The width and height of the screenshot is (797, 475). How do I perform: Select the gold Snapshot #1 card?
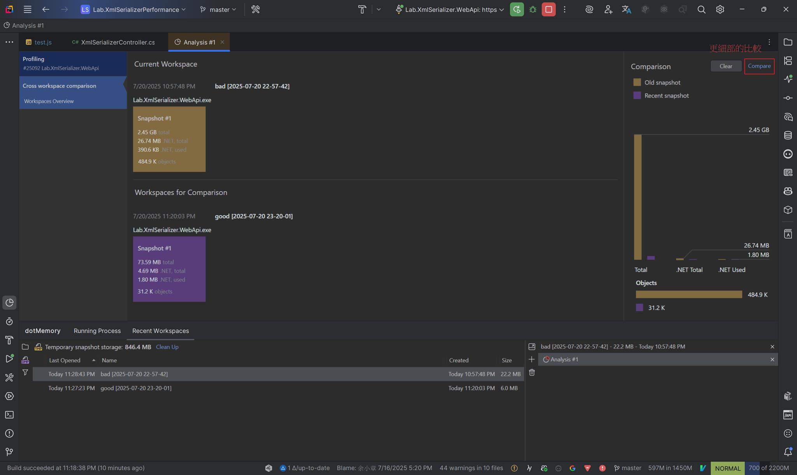point(169,139)
